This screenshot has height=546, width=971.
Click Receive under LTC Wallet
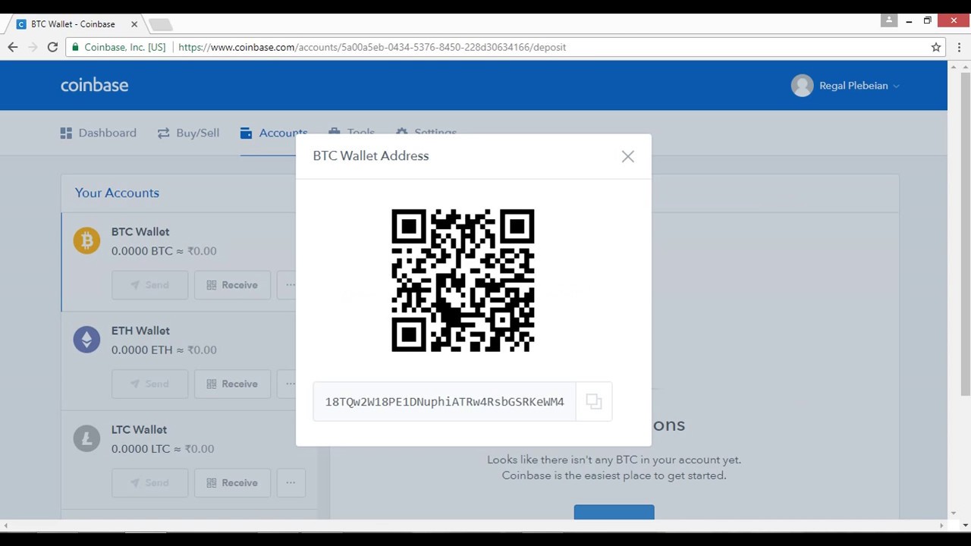(232, 482)
